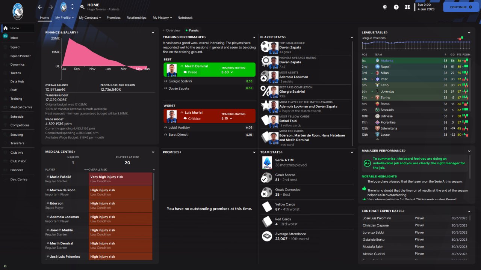Viewport: 481px width, 270px height.
Task: Open the Player Stats panel dropdown chevron
Action: [352, 37]
